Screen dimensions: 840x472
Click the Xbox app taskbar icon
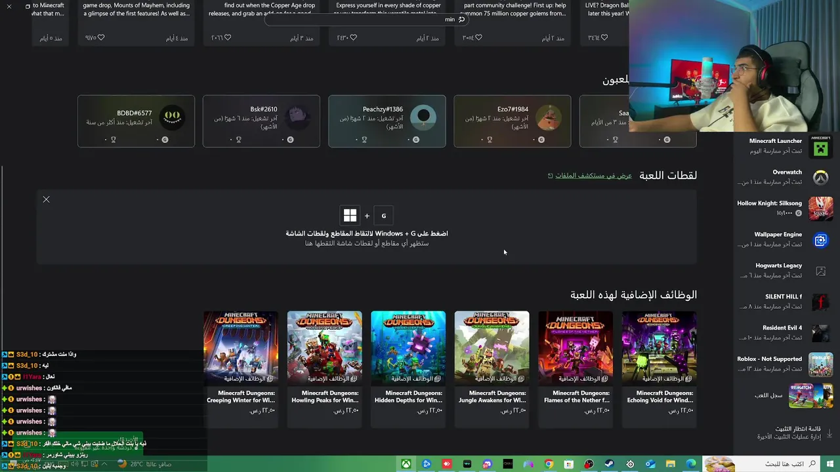(406, 464)
